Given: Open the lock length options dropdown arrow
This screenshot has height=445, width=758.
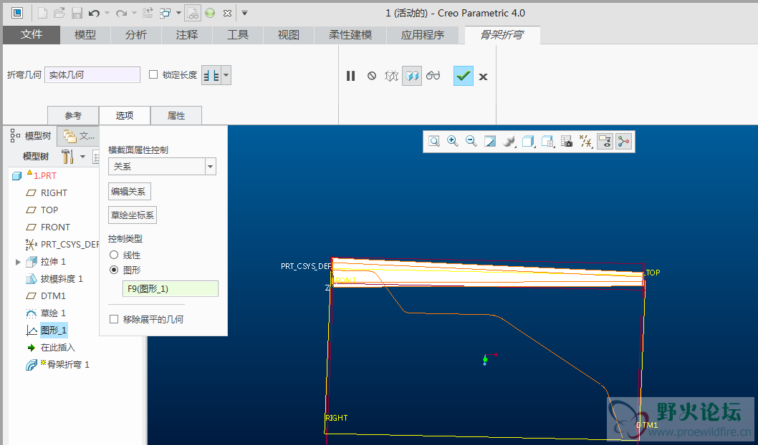Looking at the screenshot, I should (226, 75).
